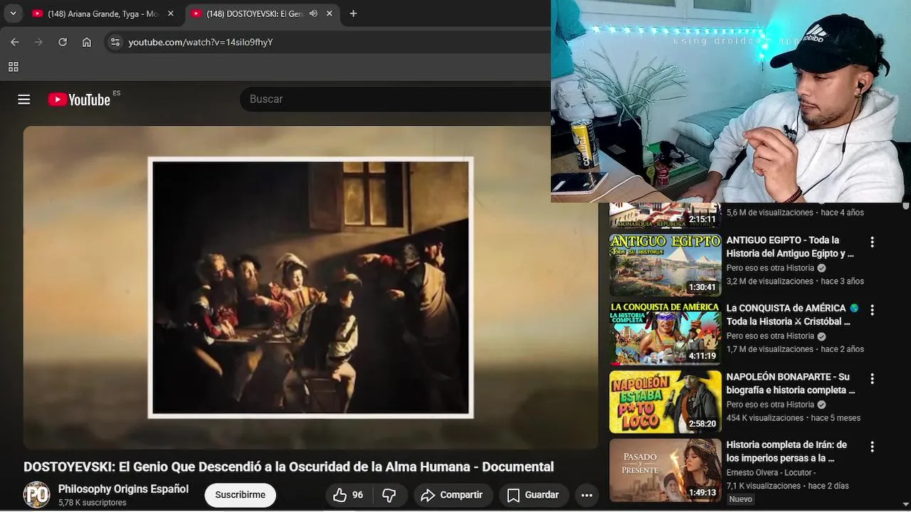Click the Nuevo badge on Irán video
Image resolution: width=911 pixels, height=512 pixels.
click(740, 499)
